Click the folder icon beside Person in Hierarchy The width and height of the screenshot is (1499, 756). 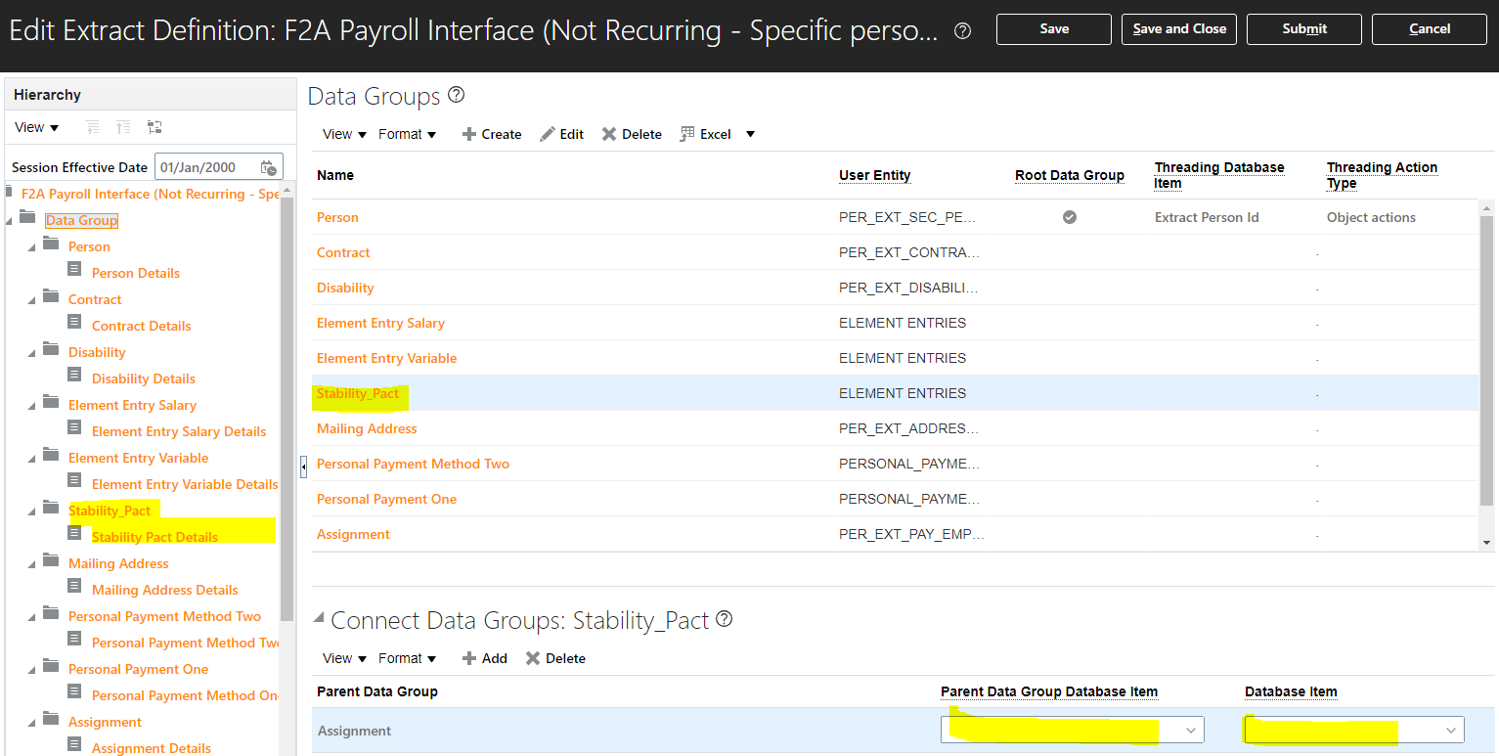[51, 244]
